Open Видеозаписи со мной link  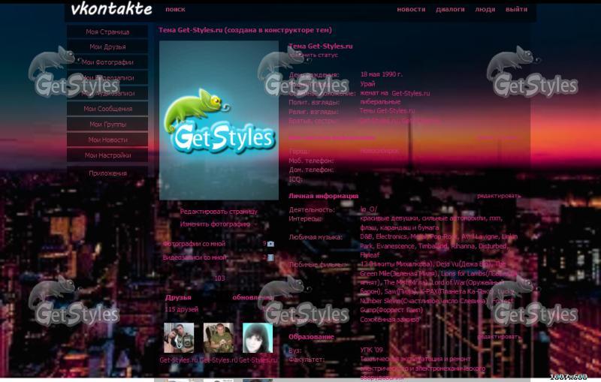[x=195, y=257]
